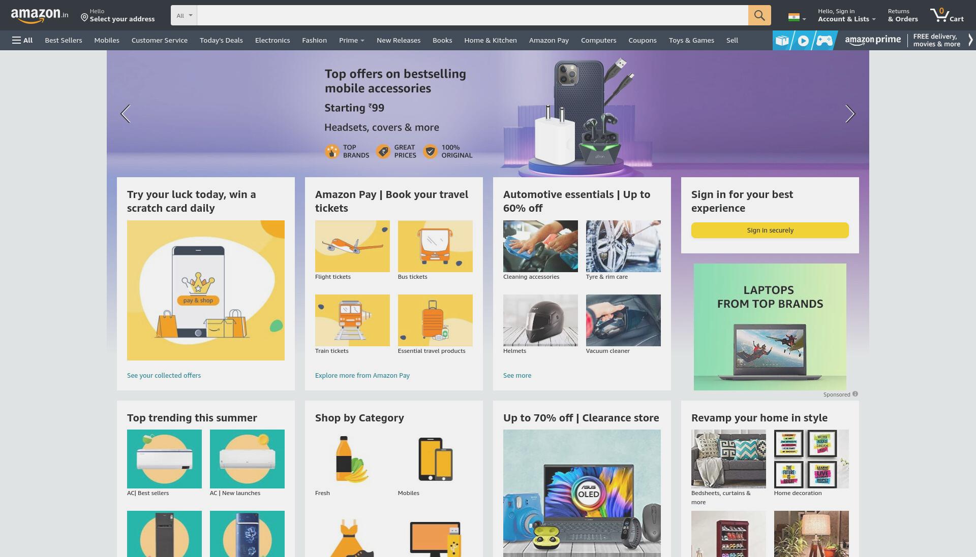The height and width of the screenshot is (557, 976).
Task: Click the Amazon.in logo
Action: point(39,15)
